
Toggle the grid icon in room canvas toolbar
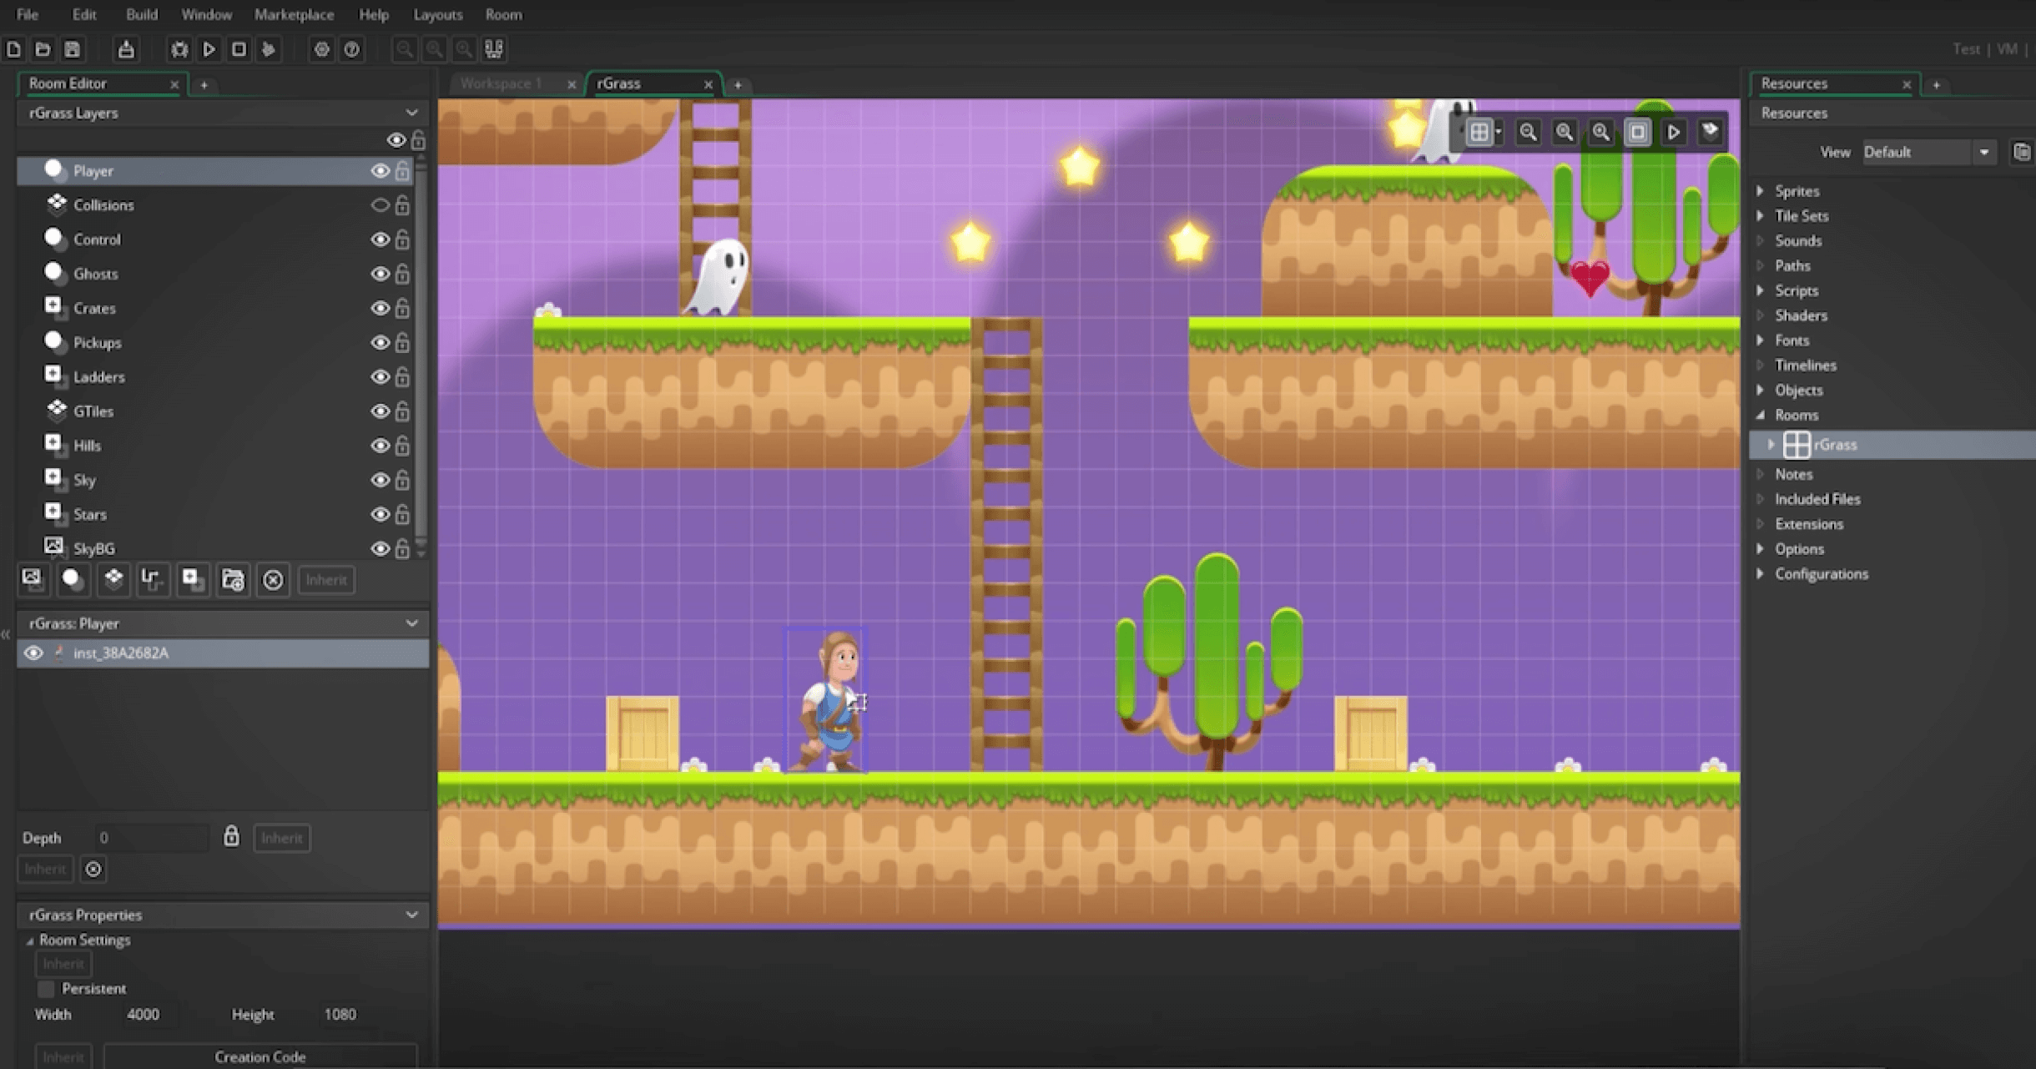pos(1479,132)
